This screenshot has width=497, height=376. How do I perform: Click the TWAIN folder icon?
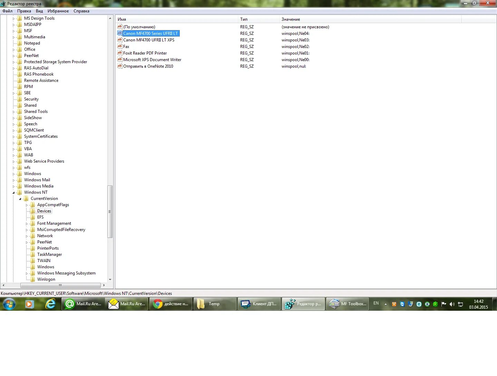click(33, 261)
